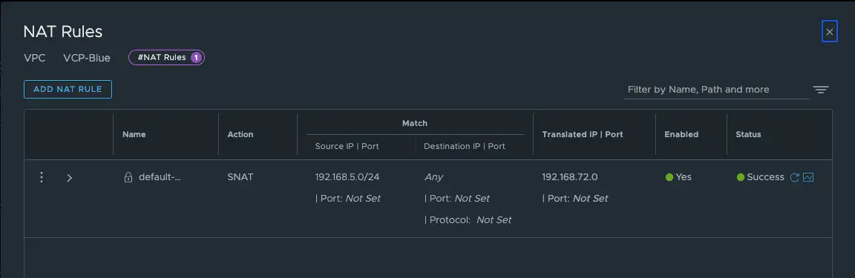Click the green Success status dot
The width and height of the screenshot is (855, 278).
click(741, 177)
